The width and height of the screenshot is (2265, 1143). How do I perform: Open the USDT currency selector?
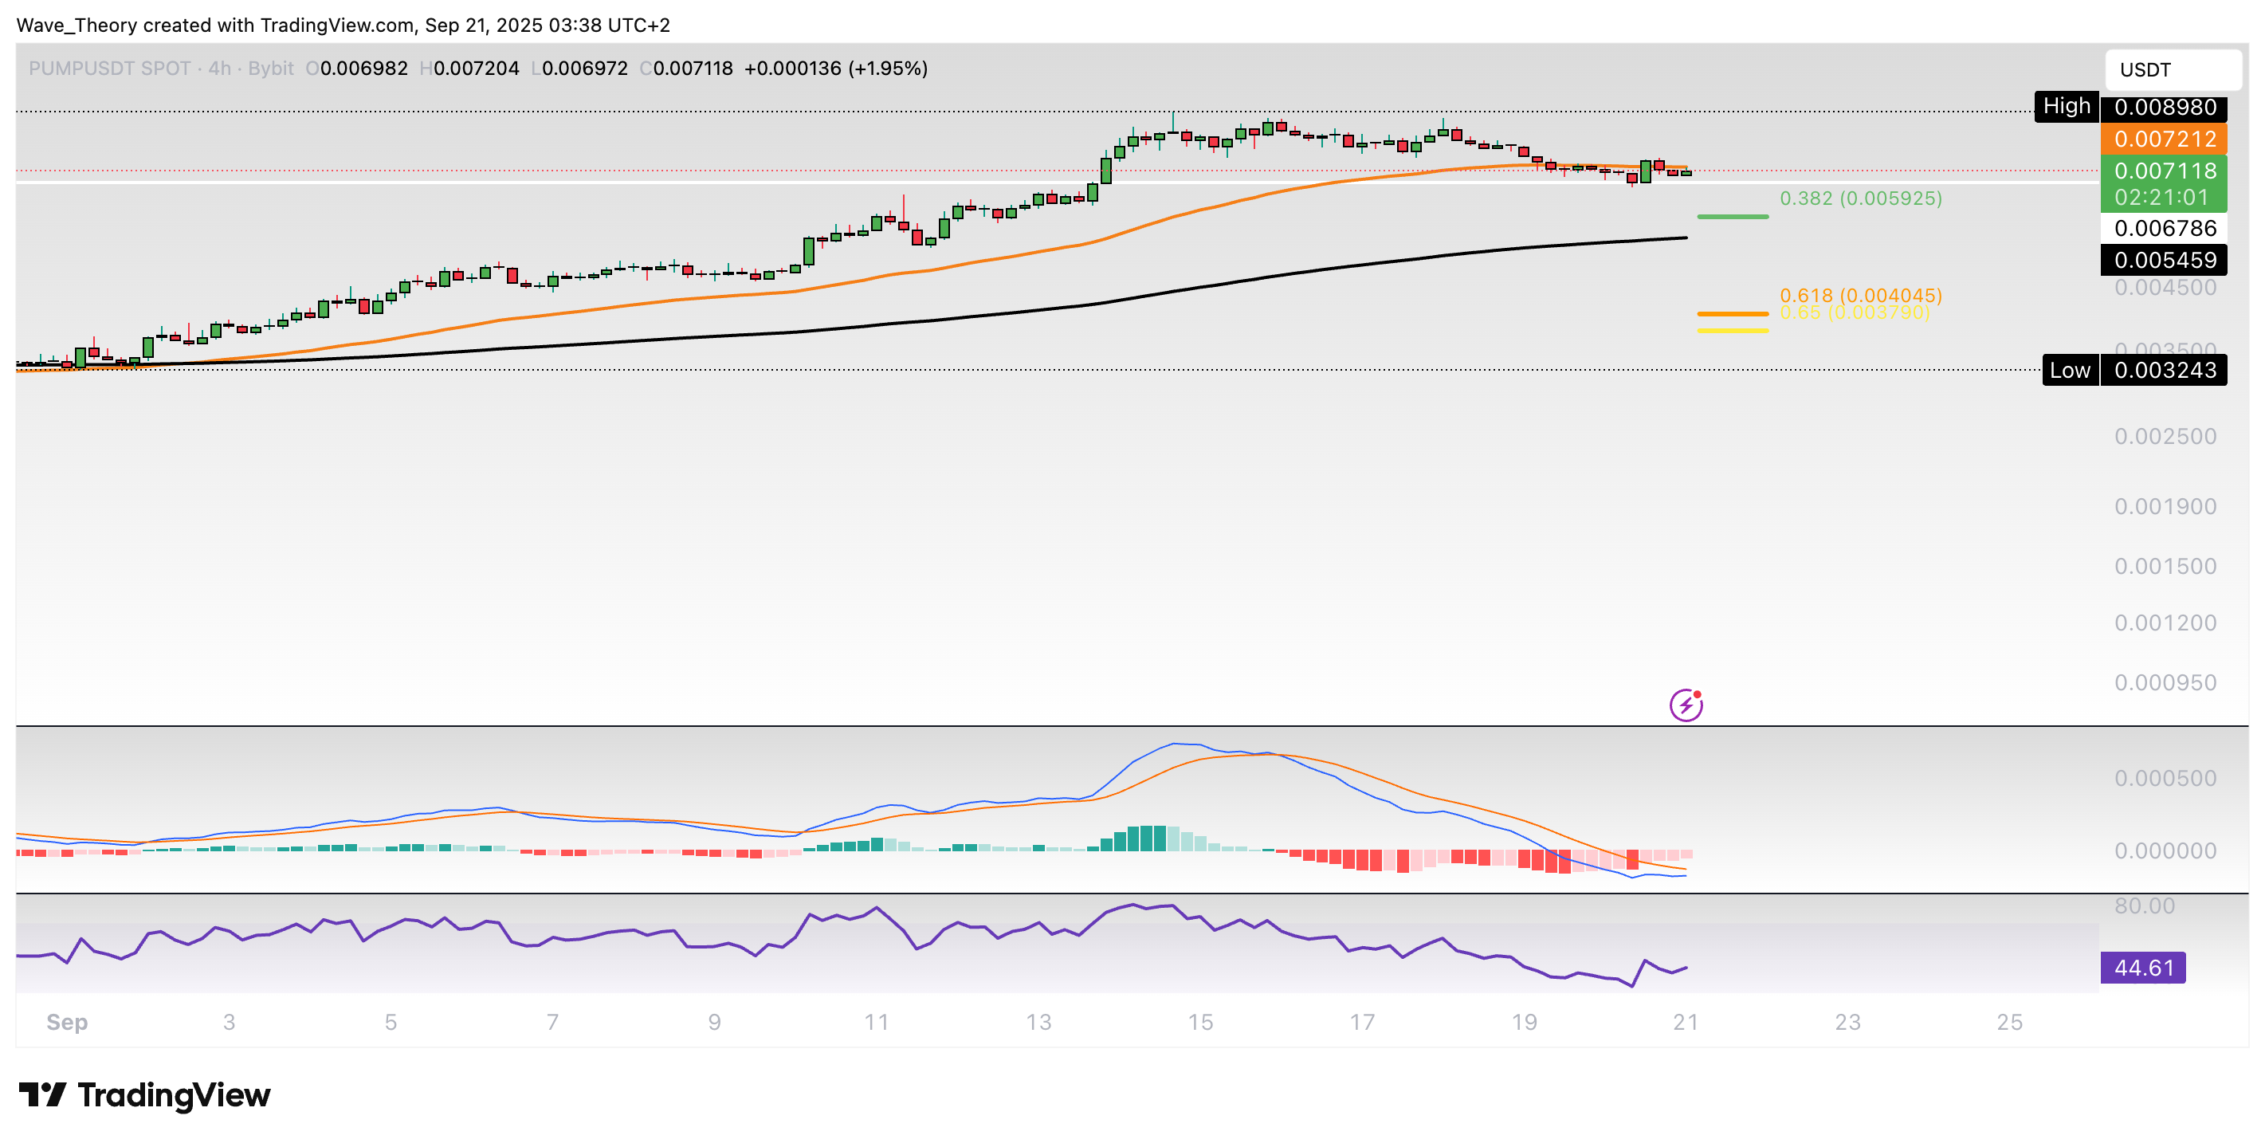click(x=2172, y=69)
